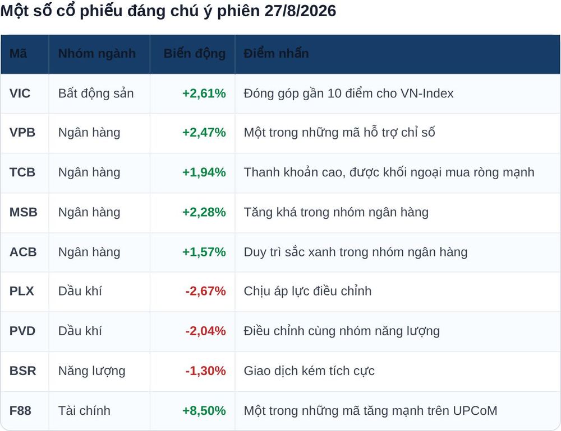Click the Nhóm ngành column header
561x431 pixels.
pos(97,54)
